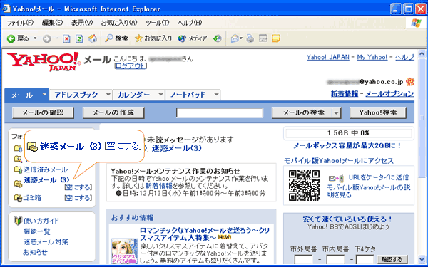Click the green-yellow beginner mark icon by 使い方ガイド
This screenshot has height=267, width=428.
18,221
